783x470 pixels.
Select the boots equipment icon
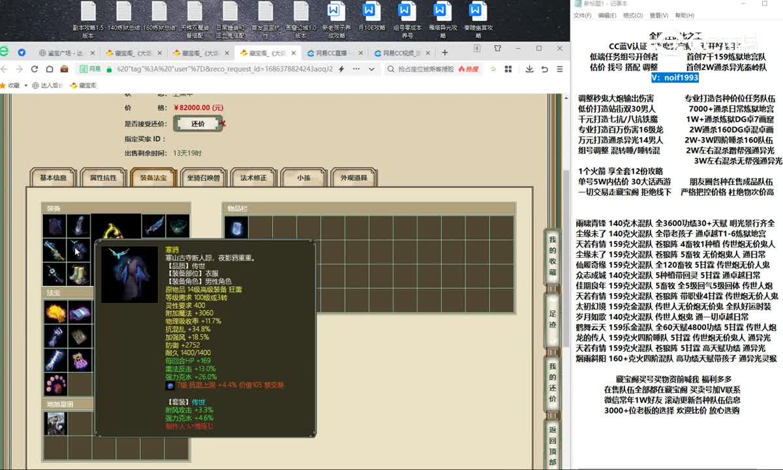pyautogui.click(x=79, y=274)
